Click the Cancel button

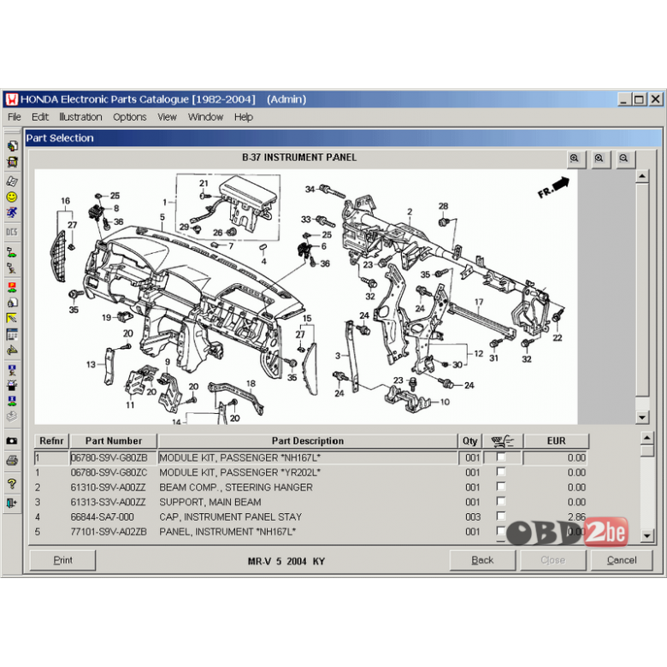tap(622, 560)
